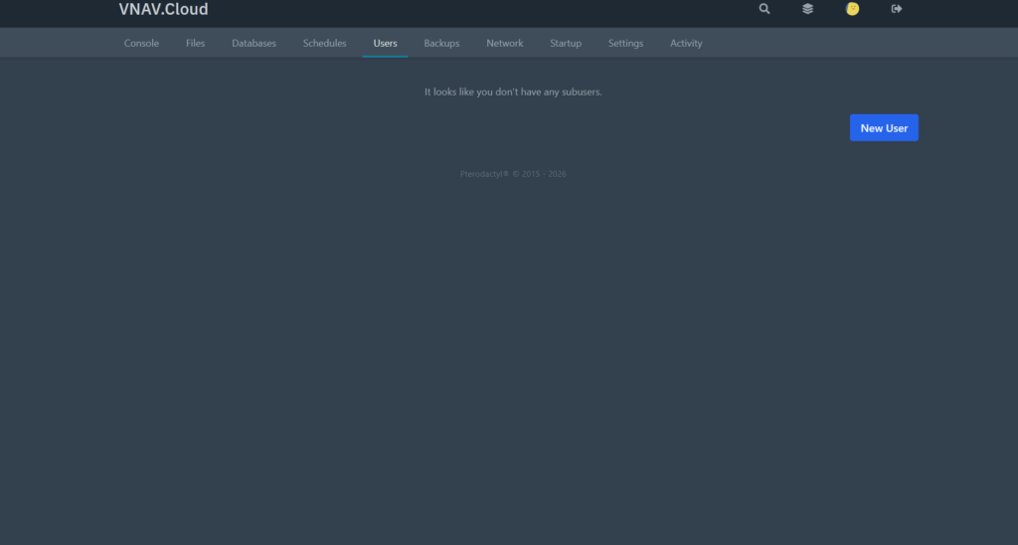Switch to the Network tab

point(504,43)
